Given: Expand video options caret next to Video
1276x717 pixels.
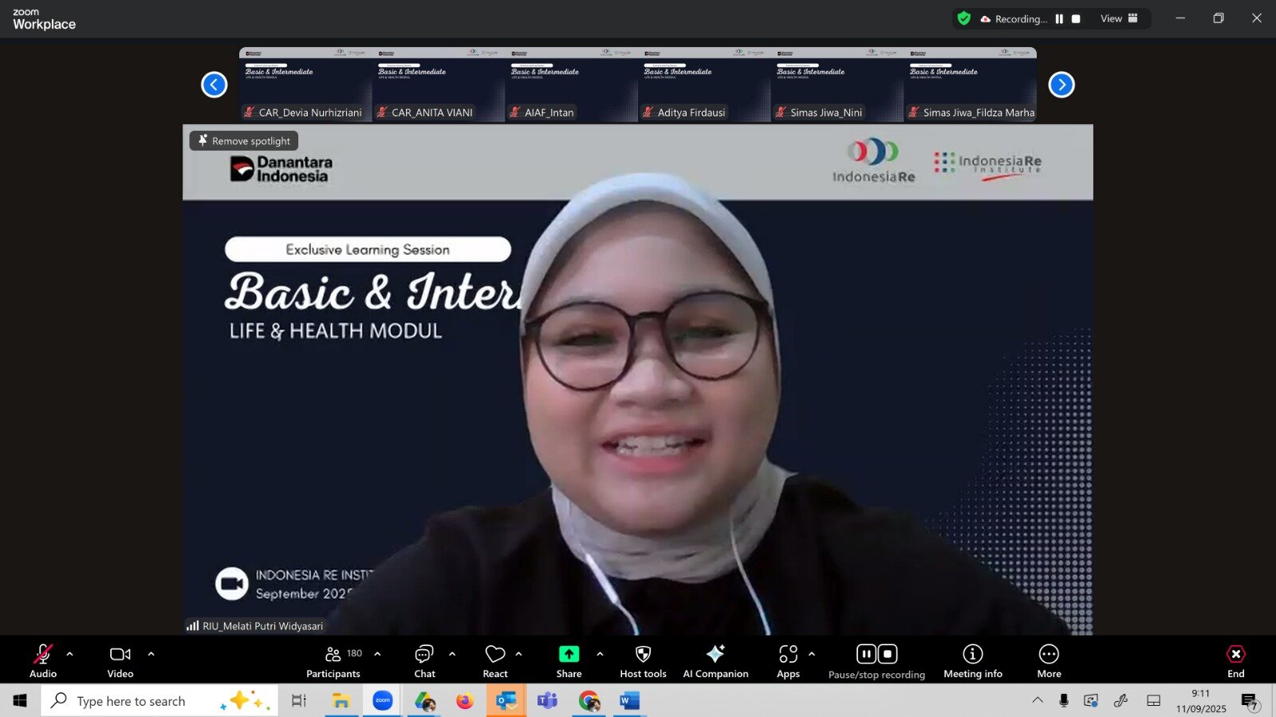Looking at the screenshot, I should pos(151,654).
